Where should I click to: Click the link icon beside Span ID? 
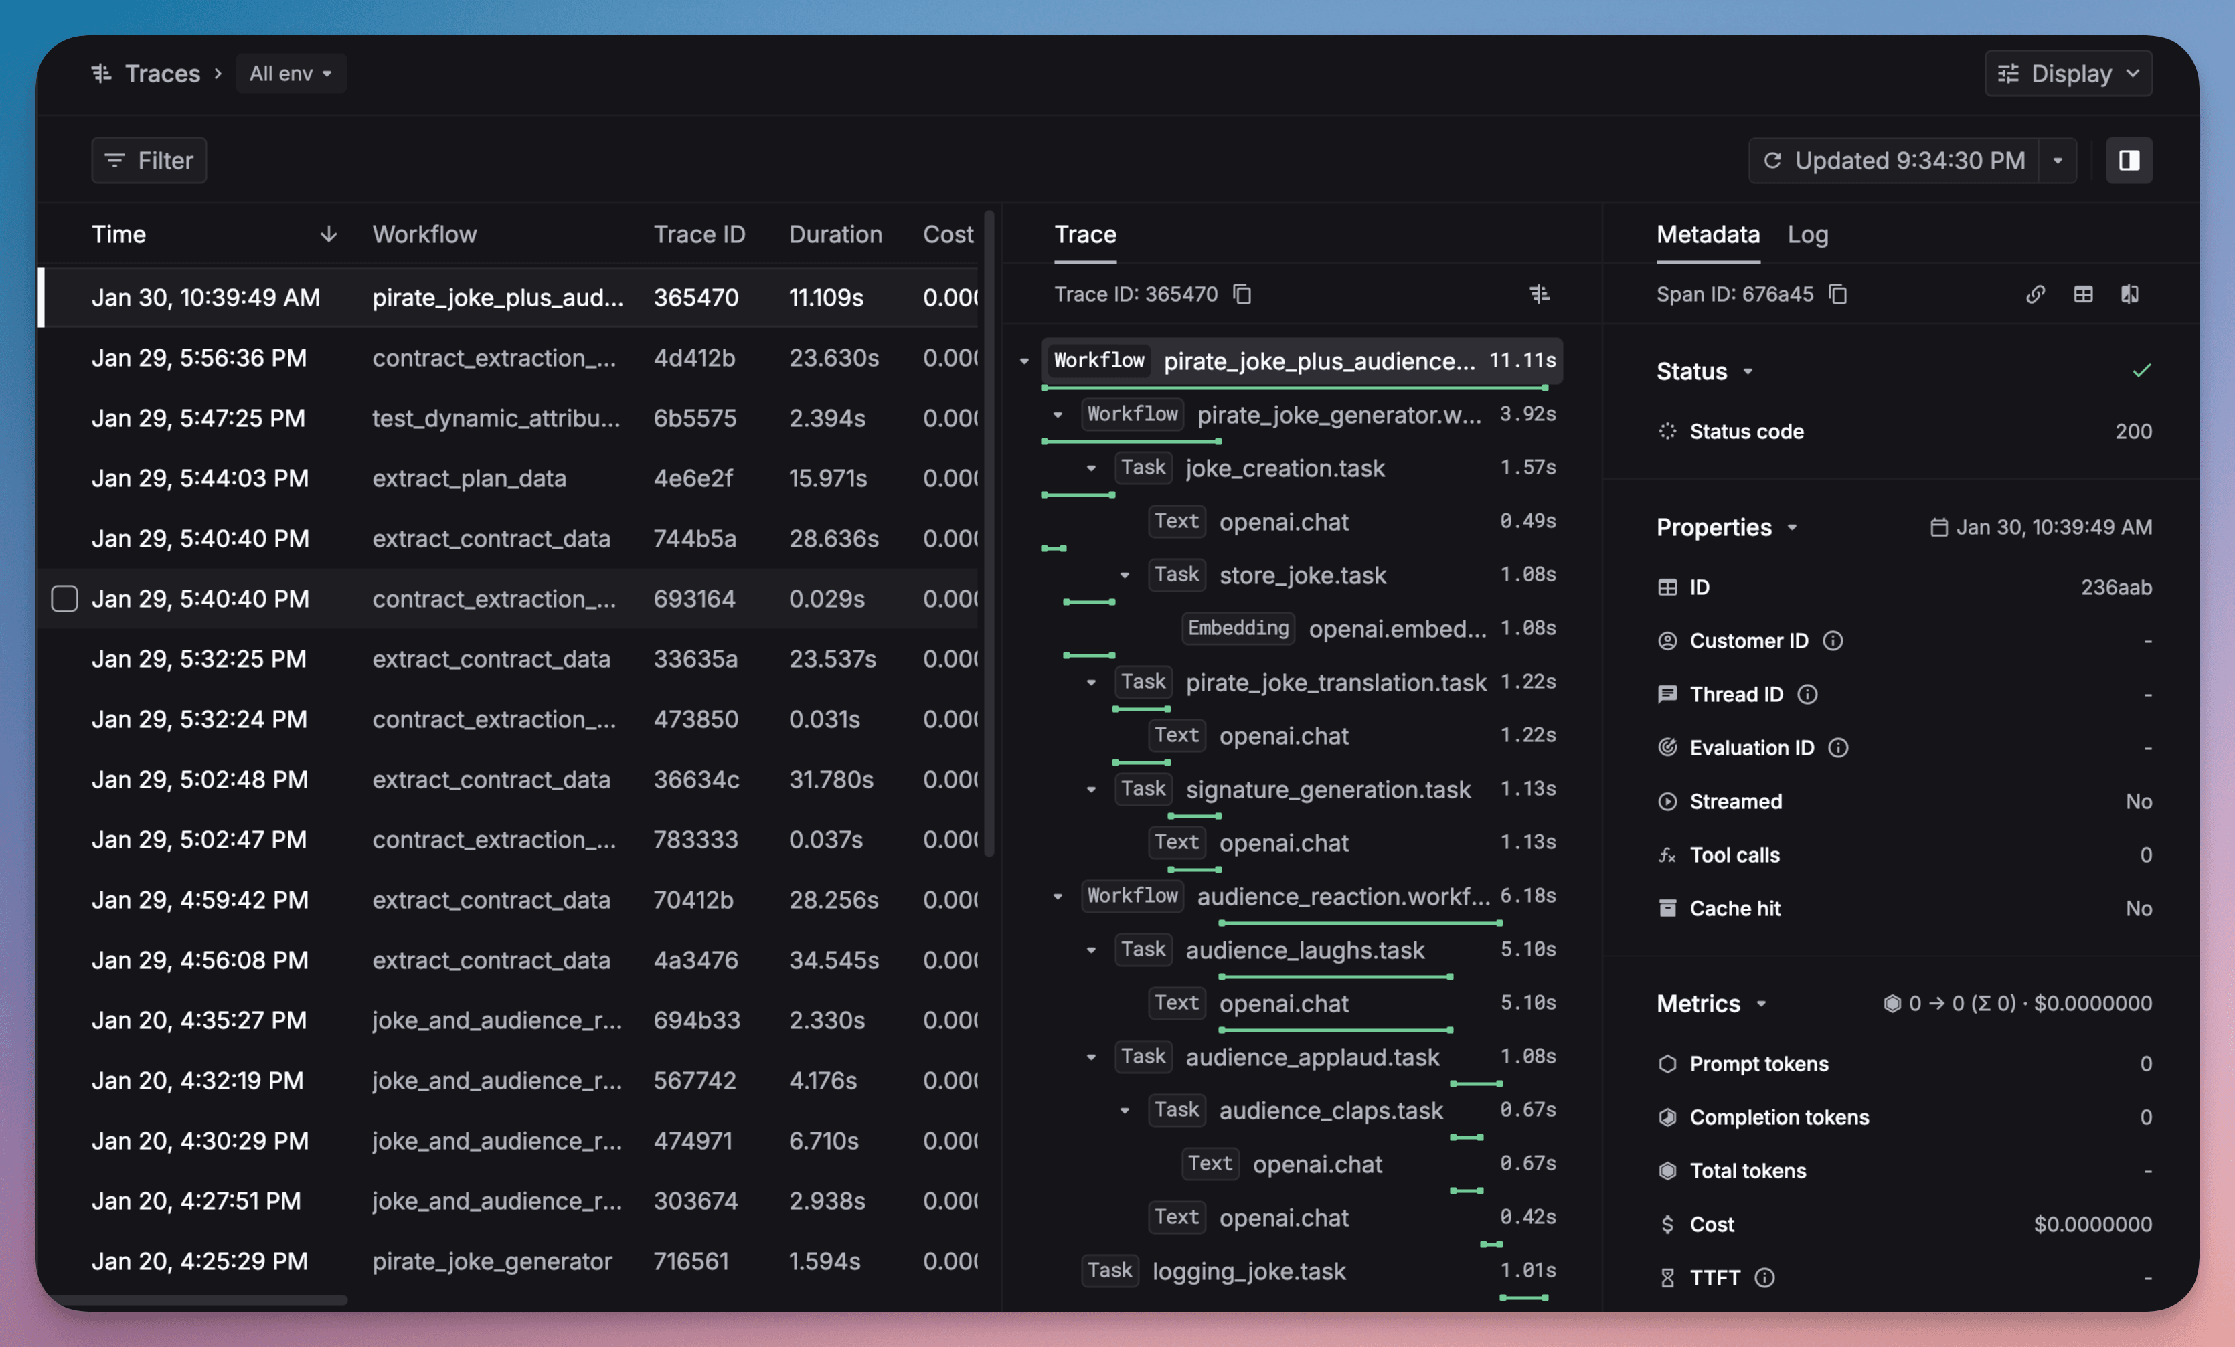pyautogui.click(x=2036, y=294)
